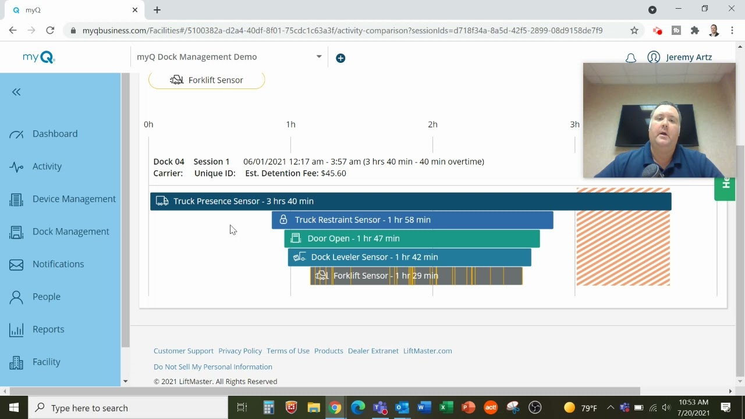Close the myQ browser tab
This screenshot has height=419, width=745.
click(x=135, y=10)
